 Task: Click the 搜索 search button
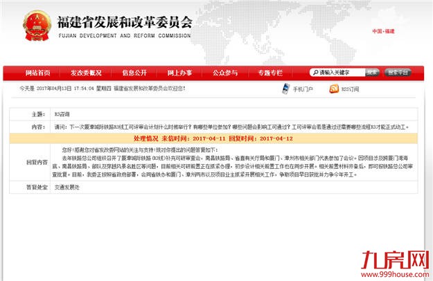pyautogui.click(x=372, y=73)
